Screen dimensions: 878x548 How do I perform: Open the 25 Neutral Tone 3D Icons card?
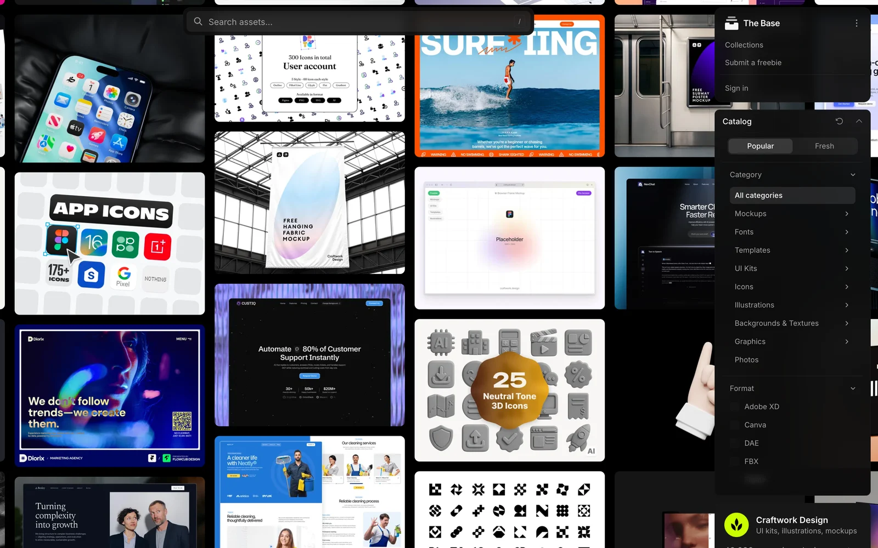click(x=509, y=390)
